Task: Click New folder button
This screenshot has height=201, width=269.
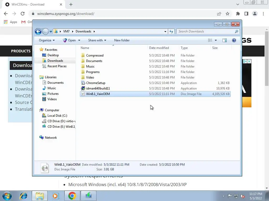Action: 122,40
